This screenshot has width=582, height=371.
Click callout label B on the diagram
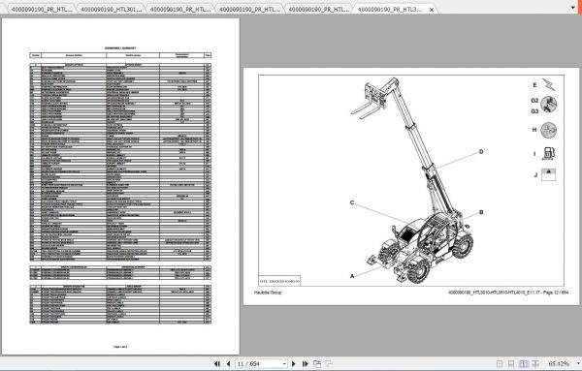[x=481, y=212]
